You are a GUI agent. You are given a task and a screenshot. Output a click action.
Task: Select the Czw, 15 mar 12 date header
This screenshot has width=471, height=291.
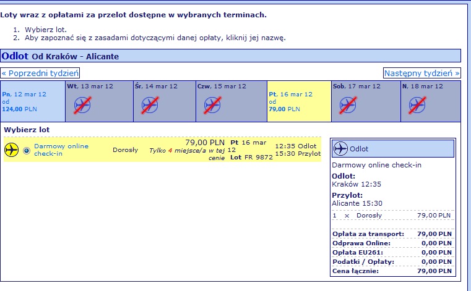tap(222, 86)
